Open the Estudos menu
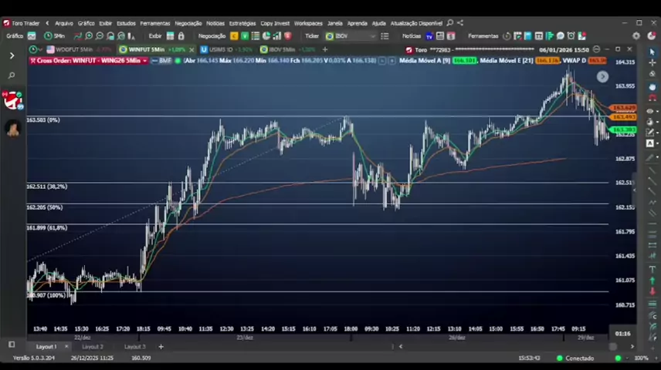This screenshot has height=370, width=661. pyautogui.click(x=126, y=23)
